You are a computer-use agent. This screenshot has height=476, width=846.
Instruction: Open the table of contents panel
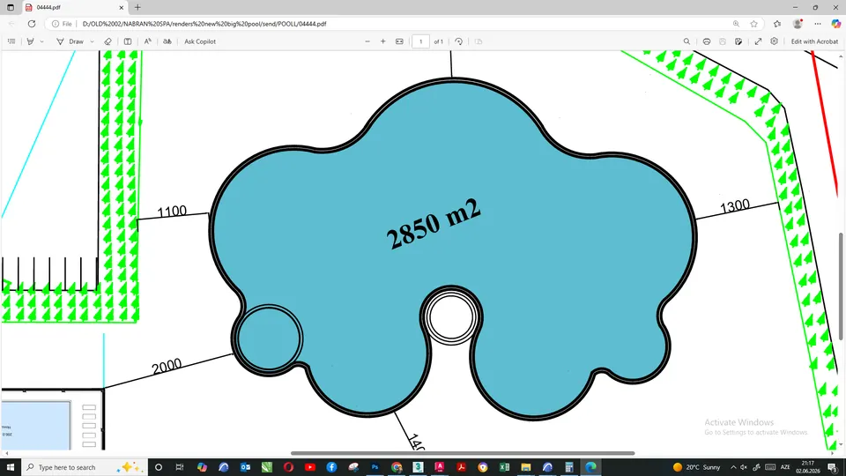tap(11, 41)
